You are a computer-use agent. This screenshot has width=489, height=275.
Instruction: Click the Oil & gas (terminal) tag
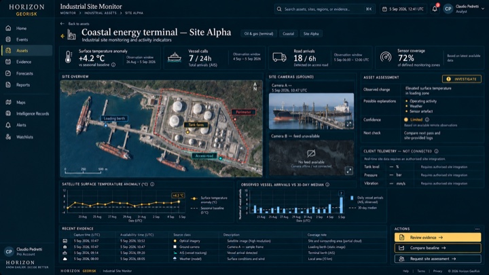(x=259, y=34)
